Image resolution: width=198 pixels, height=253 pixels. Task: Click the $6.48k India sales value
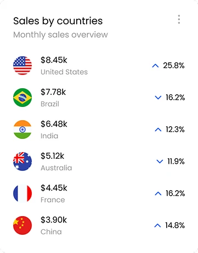(54, 124)
